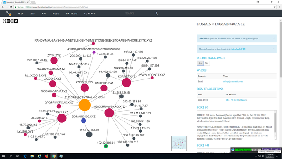Dismiss the AlienVault OTX notice

click(x=274, y=49)
